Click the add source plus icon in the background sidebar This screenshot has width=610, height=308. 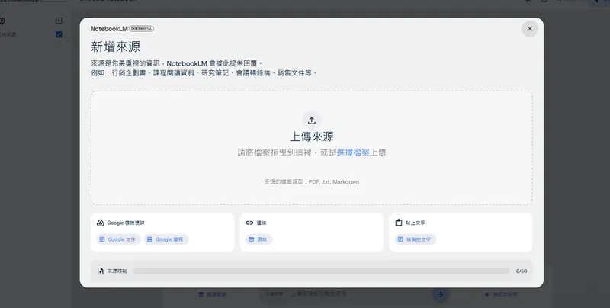[59, 21]
